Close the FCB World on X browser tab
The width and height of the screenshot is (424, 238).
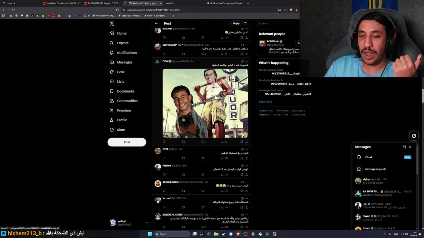pyautogui.click(x=160, y=3)
